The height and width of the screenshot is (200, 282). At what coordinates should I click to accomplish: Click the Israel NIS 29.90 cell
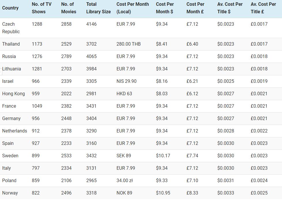(126, 81)
